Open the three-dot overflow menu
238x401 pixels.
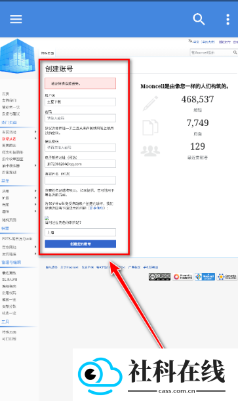[228, 20]
